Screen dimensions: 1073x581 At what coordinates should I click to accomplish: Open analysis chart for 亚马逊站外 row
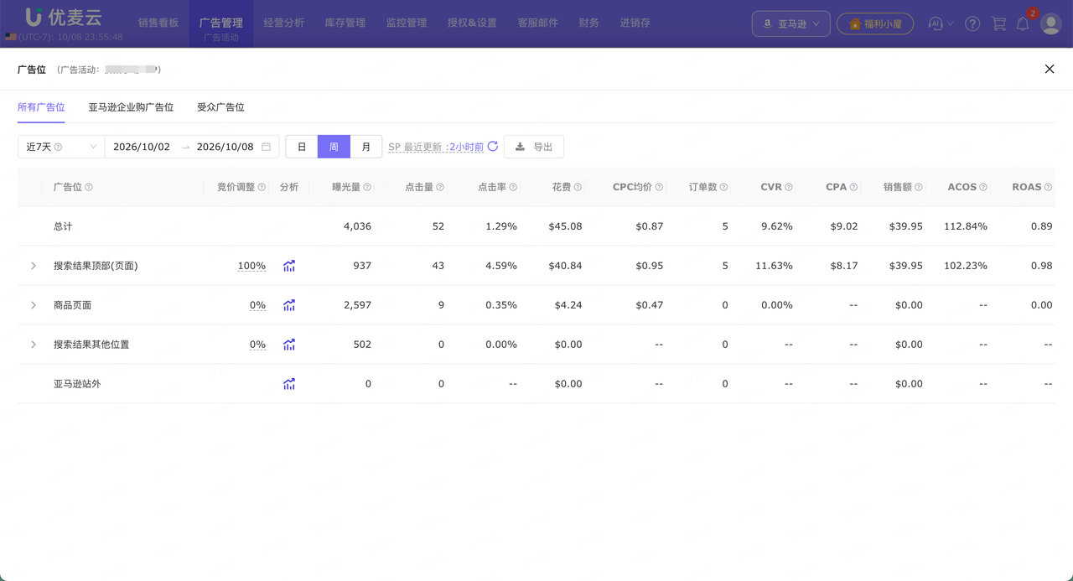point(289,384)
